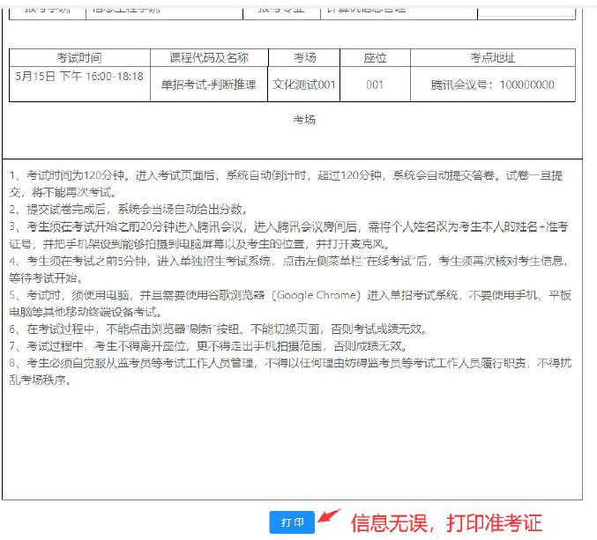Click the red text 信息无误,打印准考证
This screenshot has width=597, height=540.
click(446, 522)
